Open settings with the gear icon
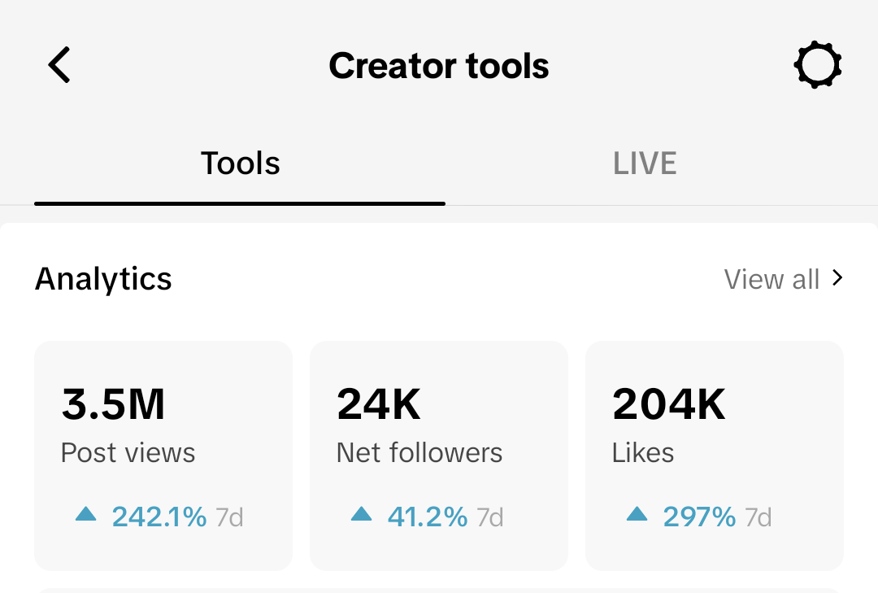 [817, 65]
